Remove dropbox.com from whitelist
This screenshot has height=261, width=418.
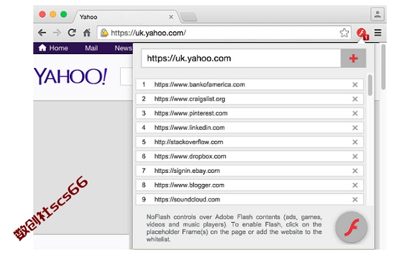pyautogui.click(x=355, y=157)
